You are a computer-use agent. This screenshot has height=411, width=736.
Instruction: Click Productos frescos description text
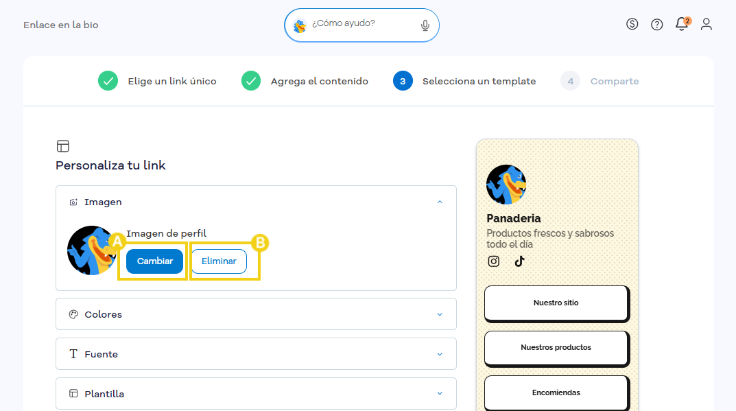[550, 239]
